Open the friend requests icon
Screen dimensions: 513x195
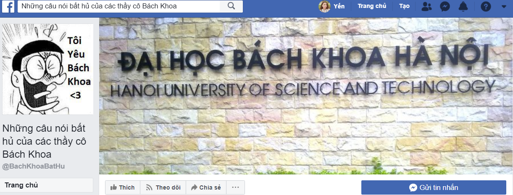click(x=426, y=6)
